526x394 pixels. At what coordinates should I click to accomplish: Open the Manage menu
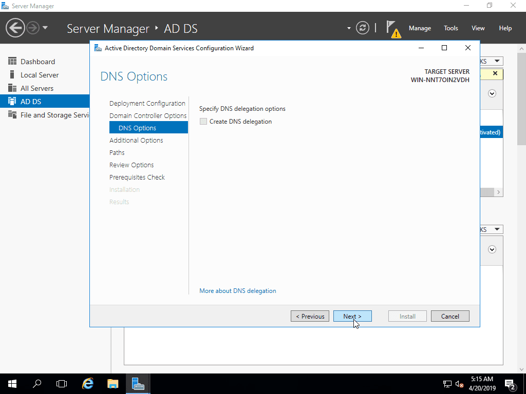(x=420, y=28)
